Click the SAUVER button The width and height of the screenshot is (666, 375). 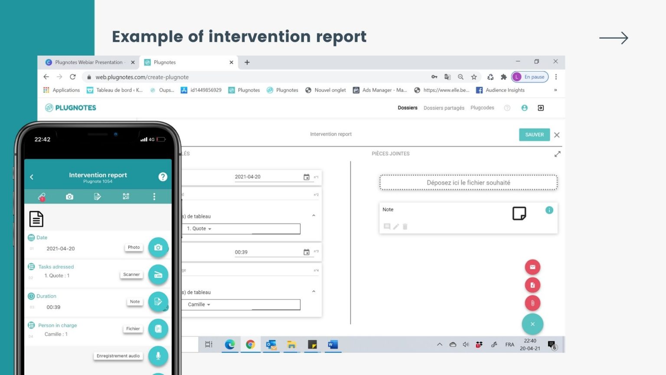click(x=534, y=135)
